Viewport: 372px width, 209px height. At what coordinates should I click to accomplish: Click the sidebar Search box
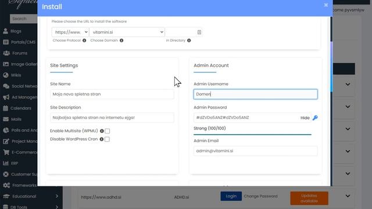pos(23,19)
